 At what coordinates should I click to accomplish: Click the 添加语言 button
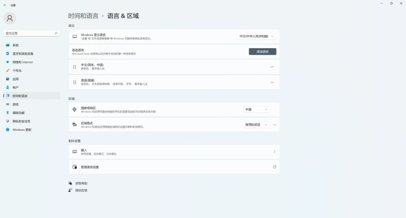pos(262,52)
